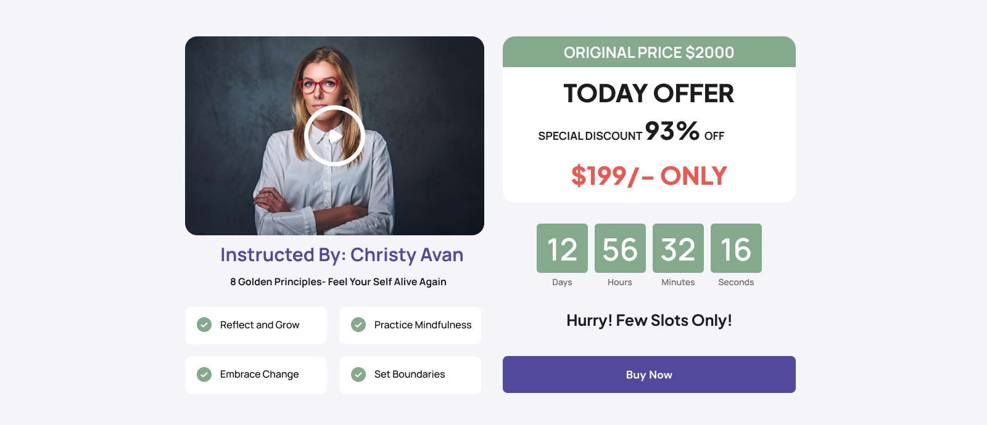Click the Original Price $2000 banner
Viewport: 987px width, 425px height.
coord(649,52)
